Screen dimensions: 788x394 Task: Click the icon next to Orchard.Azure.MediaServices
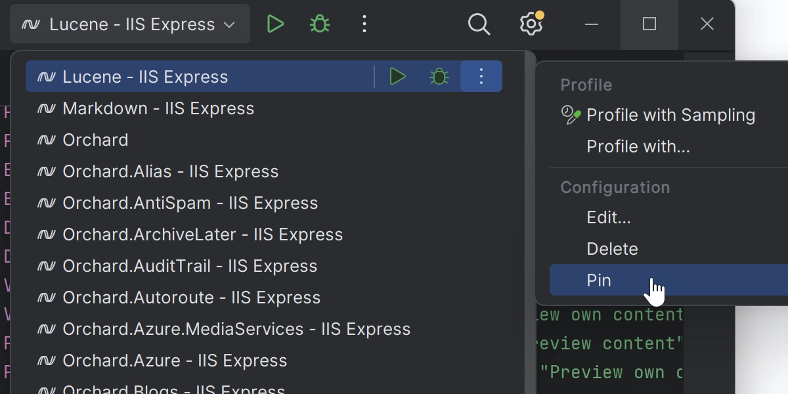tap(46, 329)
